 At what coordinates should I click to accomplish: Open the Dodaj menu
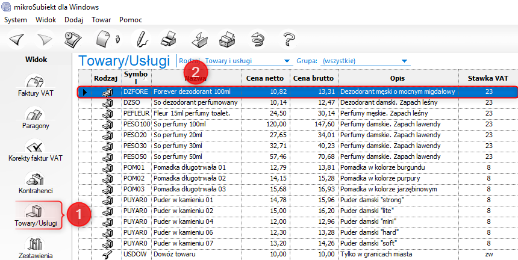[73, 20]
